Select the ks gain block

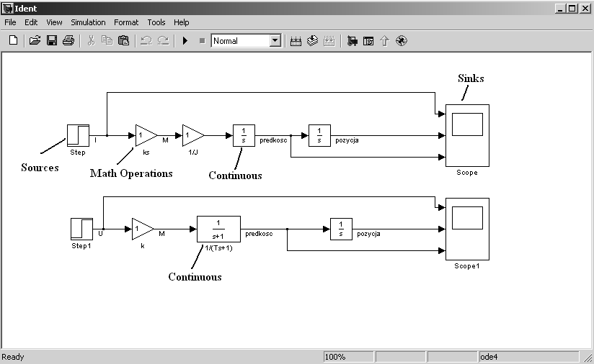point(145,135)
